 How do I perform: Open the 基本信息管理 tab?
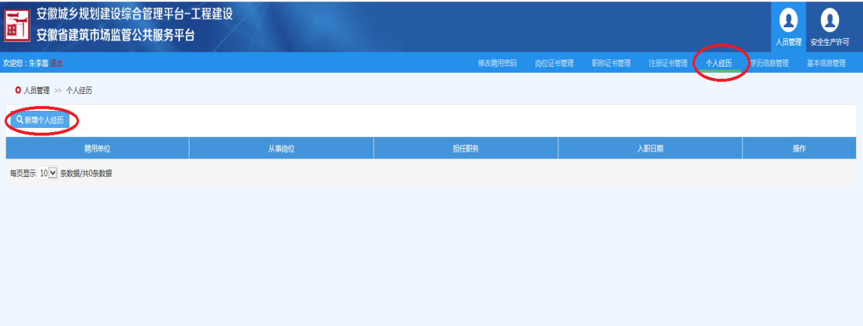[826, 63]
